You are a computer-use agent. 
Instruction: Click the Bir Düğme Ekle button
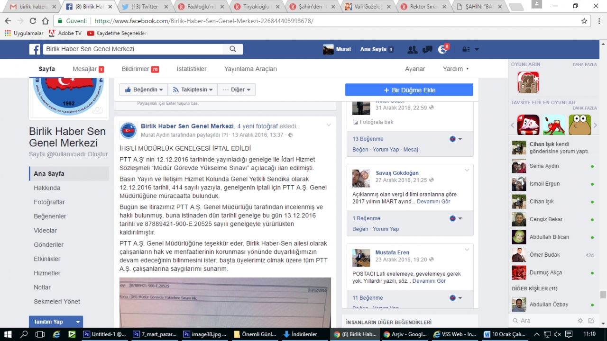409,90
